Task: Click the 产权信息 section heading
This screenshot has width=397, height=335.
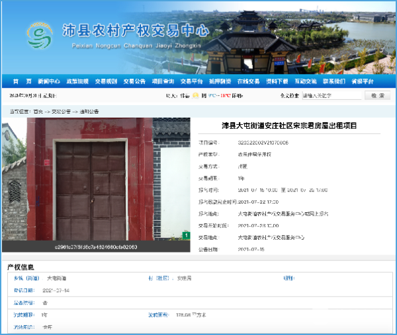Action: pyautogui.click(x=21, y=267)
